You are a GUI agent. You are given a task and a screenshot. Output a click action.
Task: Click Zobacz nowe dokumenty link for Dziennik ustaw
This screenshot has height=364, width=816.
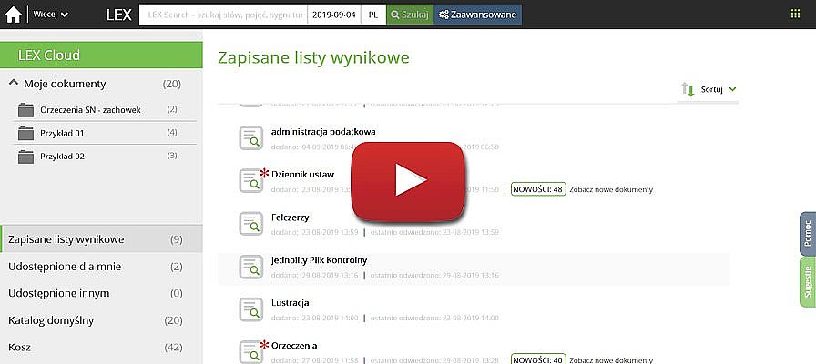[x=612, y=189]
